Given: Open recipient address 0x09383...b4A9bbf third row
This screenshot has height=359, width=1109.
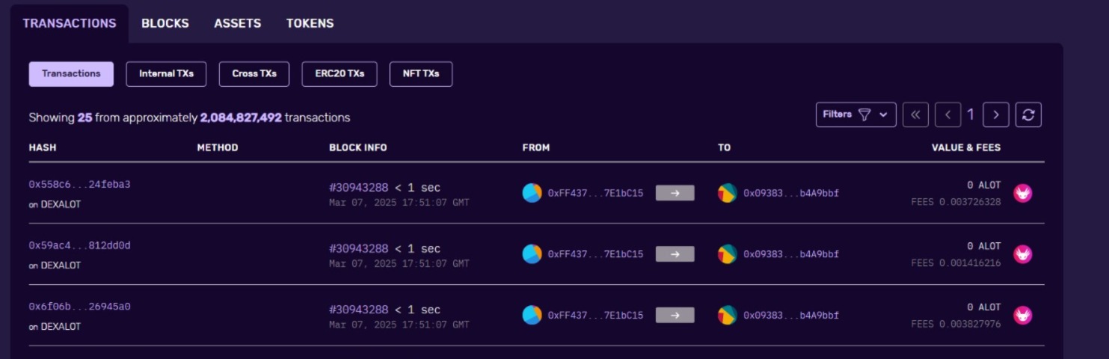Looking at the screenshot, I should 790,316.
